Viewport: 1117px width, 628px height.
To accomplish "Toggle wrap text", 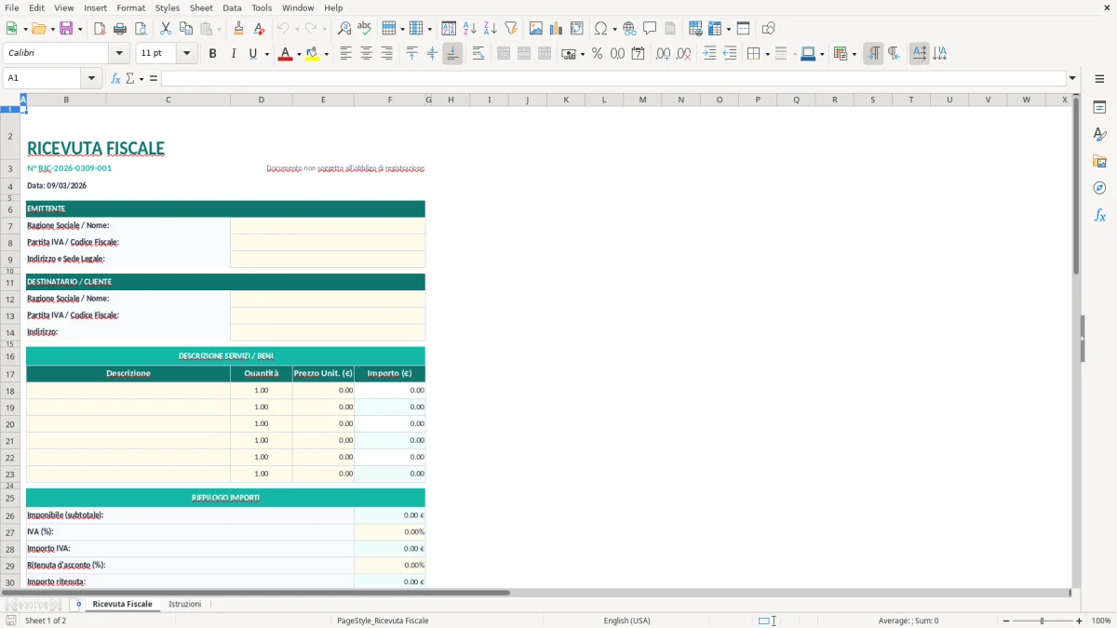I will coord(478,54).
